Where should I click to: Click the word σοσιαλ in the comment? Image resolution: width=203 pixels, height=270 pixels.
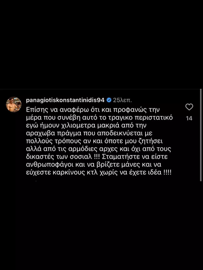(81, 157)
